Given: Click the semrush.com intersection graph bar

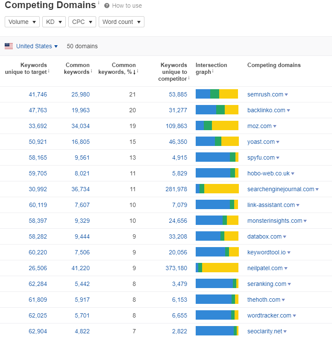Looking at the screenshot, I should pyautogui.click(x=217, y=94).
